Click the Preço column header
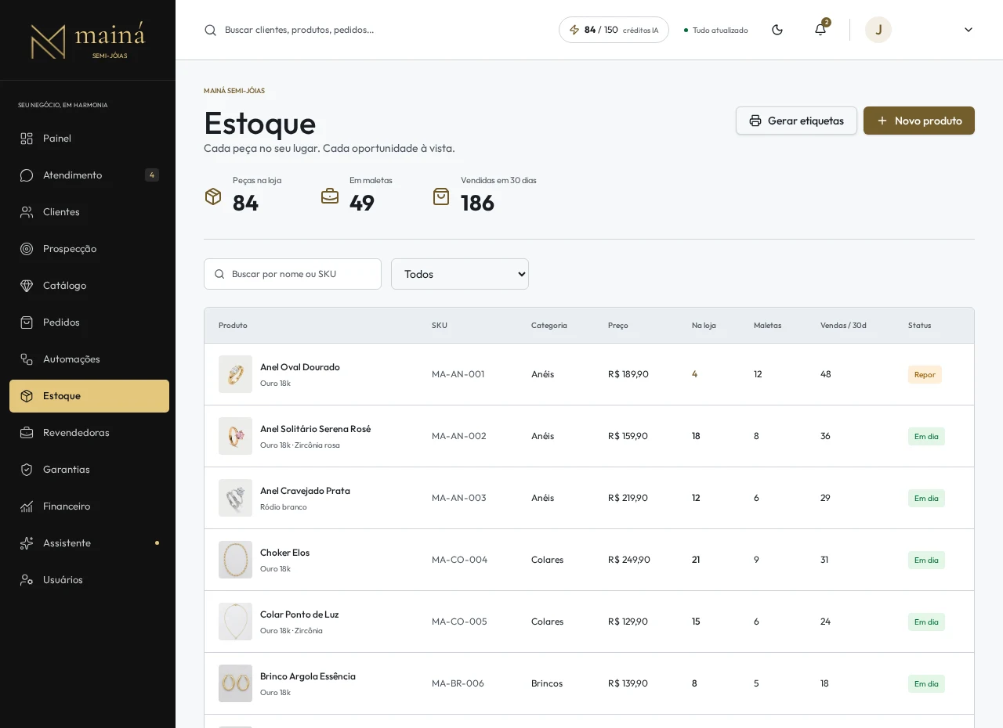The height and width of the screenshot is (728, 1003). pos(618,325)
